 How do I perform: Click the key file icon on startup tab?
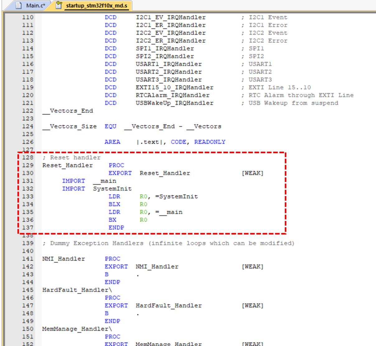(x=59, y=5)
